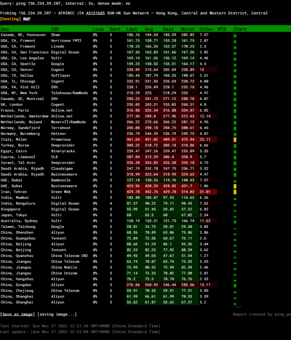Screen dimensions: 291x340
Task: Open MTR dots for Italy, Milan row
Action: click(x=222, y=140)
